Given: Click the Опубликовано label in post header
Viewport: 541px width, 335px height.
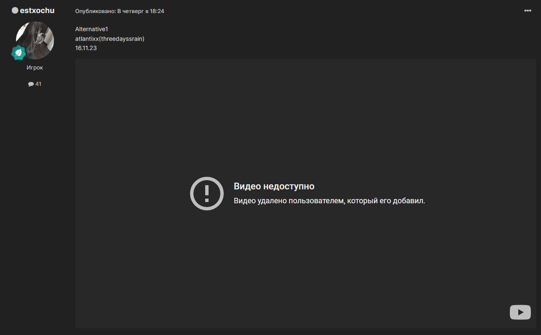Looking at the screenshot, I should 95,11.
